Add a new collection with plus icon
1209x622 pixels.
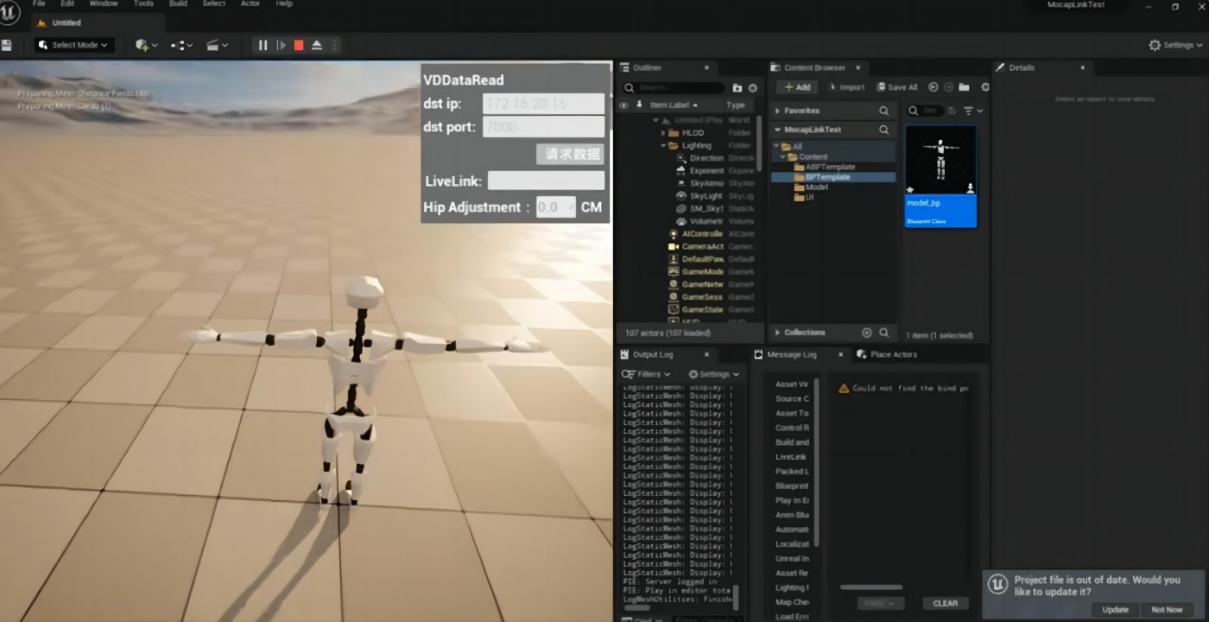867,333
